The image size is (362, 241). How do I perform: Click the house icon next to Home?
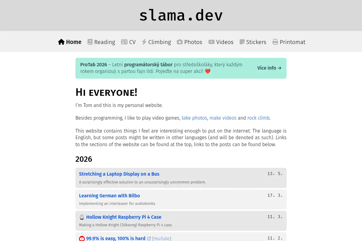click(61, 42)
